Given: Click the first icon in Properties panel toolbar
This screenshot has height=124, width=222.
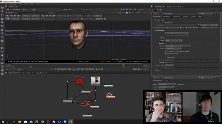Looking at the screenshot, I should pos(153,10).
